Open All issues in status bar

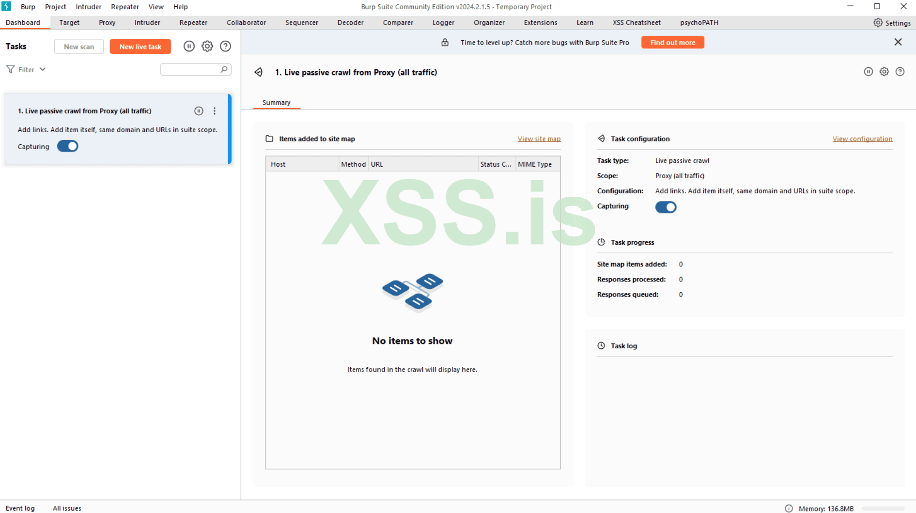pos(67,508)
